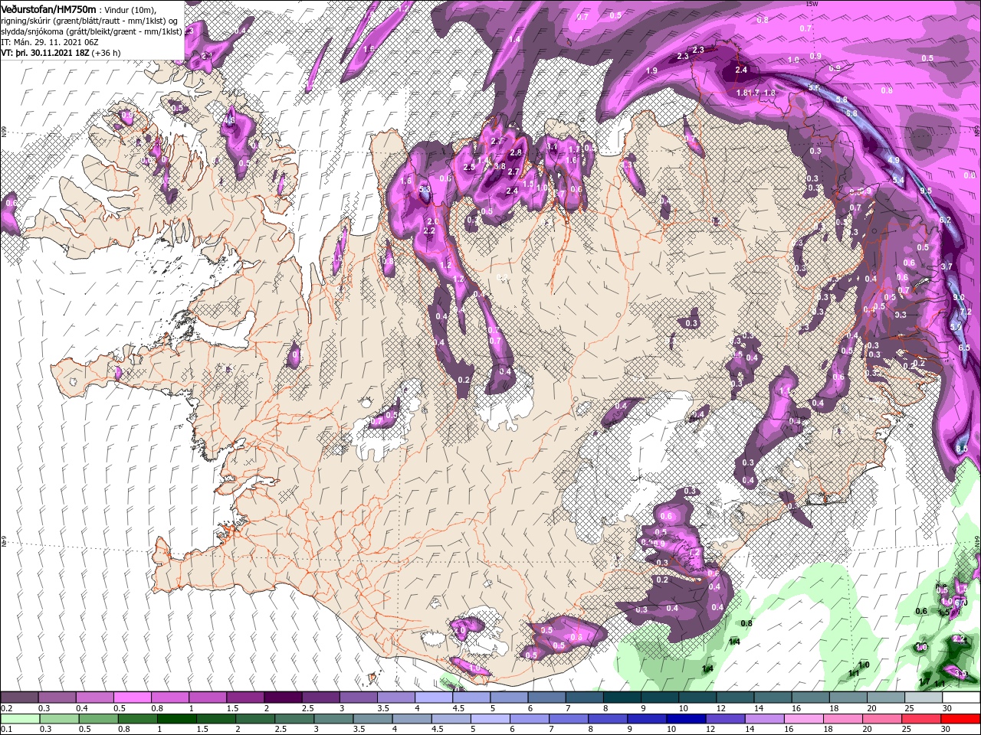Select snow scale swatch between 20 and 25
Image resolution: width=981 pixels, height=735 pixels.
click(x=886, y=698)
